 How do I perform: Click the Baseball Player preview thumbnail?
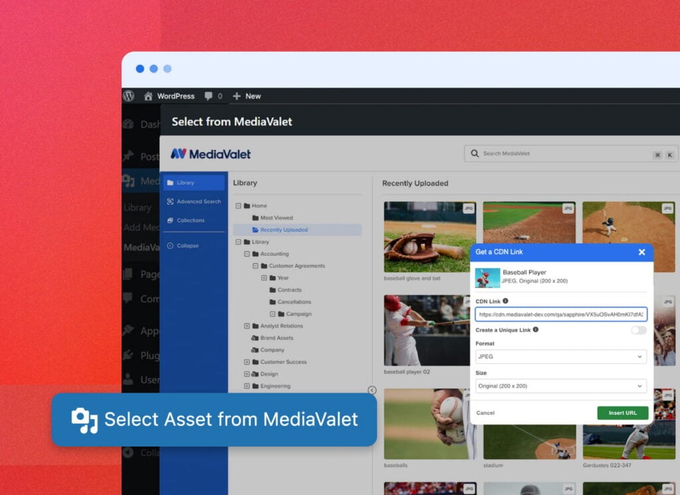click(487, 278)
